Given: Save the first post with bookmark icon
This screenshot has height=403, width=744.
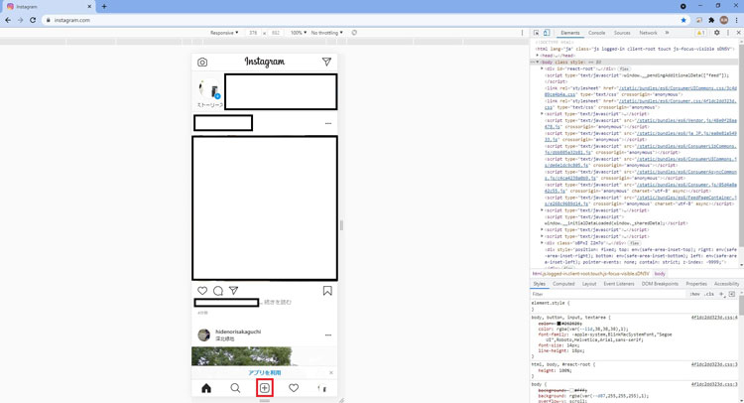Looking at the screenshot, I should [x=327, y=291].
